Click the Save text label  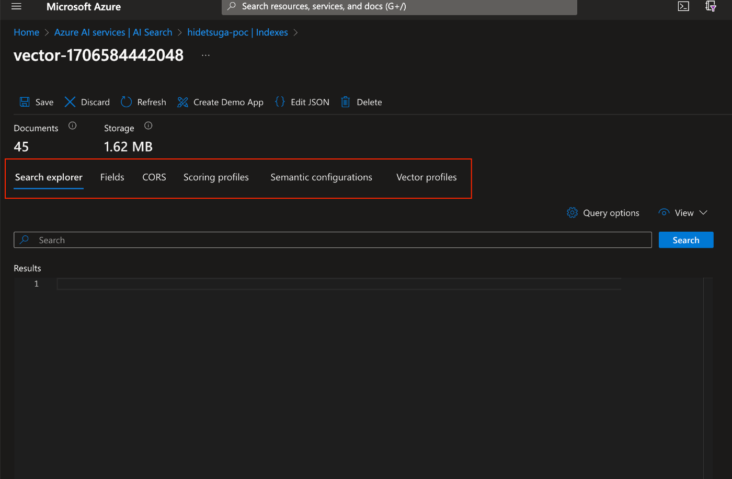44,102
